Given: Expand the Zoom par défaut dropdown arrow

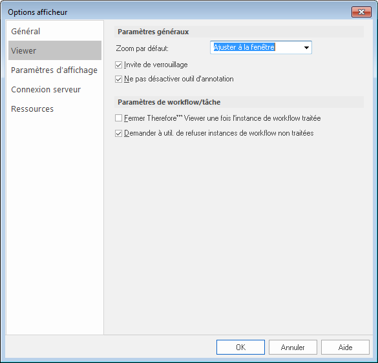Looking at the screenshot, I should (x=306, y=48).
